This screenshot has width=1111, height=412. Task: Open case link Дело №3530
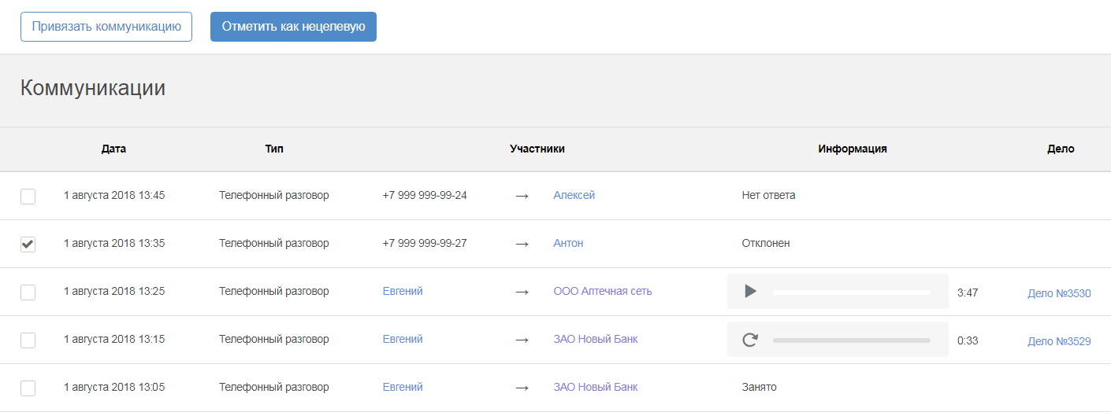pyautogui.click(x=1059, y=293)
